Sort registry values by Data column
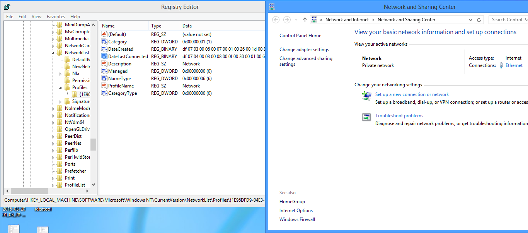The width and height of the screenshot is (528, 233). 223,26
